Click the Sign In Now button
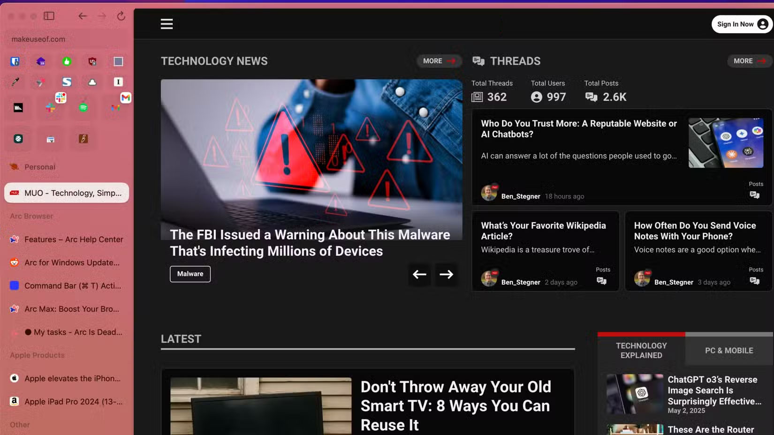The height and width of the screenshot is (435, 774). click(x=741, y=24)
